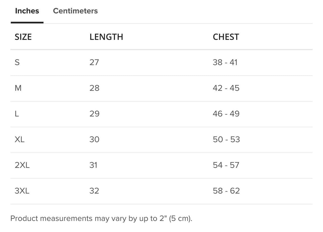
Task: Click length value 30 for size XL
Action: pyautogui.click(x=94, y=139)
